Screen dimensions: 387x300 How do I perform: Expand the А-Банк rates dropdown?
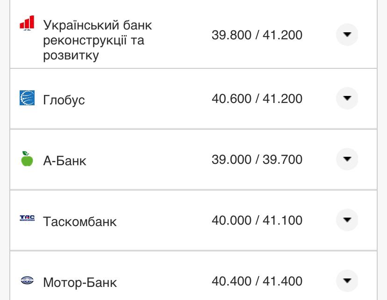tap(347, 160)
